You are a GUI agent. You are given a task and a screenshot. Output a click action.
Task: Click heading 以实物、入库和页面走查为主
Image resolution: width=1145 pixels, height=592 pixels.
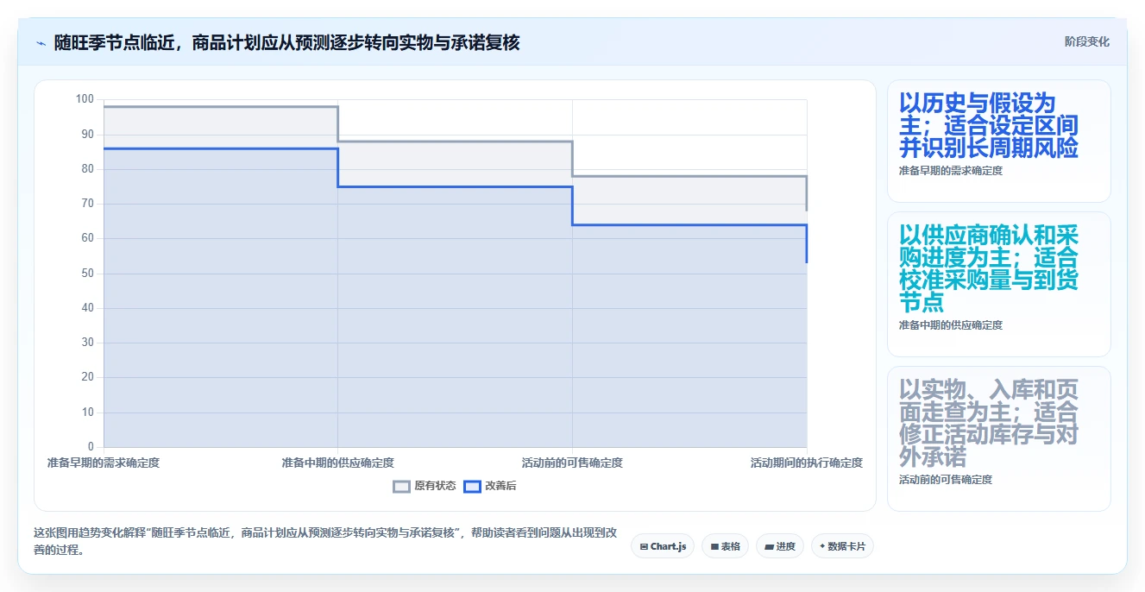pyautogui.click(x=989, y=423)
